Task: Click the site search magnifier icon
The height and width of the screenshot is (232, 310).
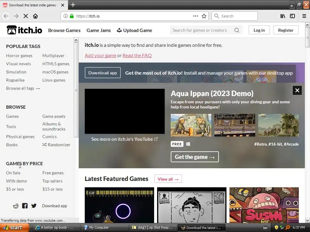Action: click(x=237, y=30)
